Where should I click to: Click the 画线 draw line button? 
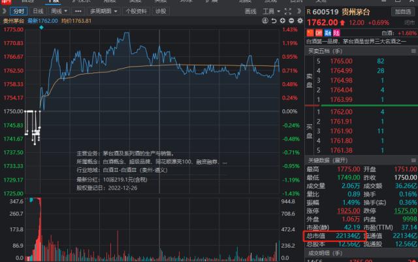click(250, 11)
